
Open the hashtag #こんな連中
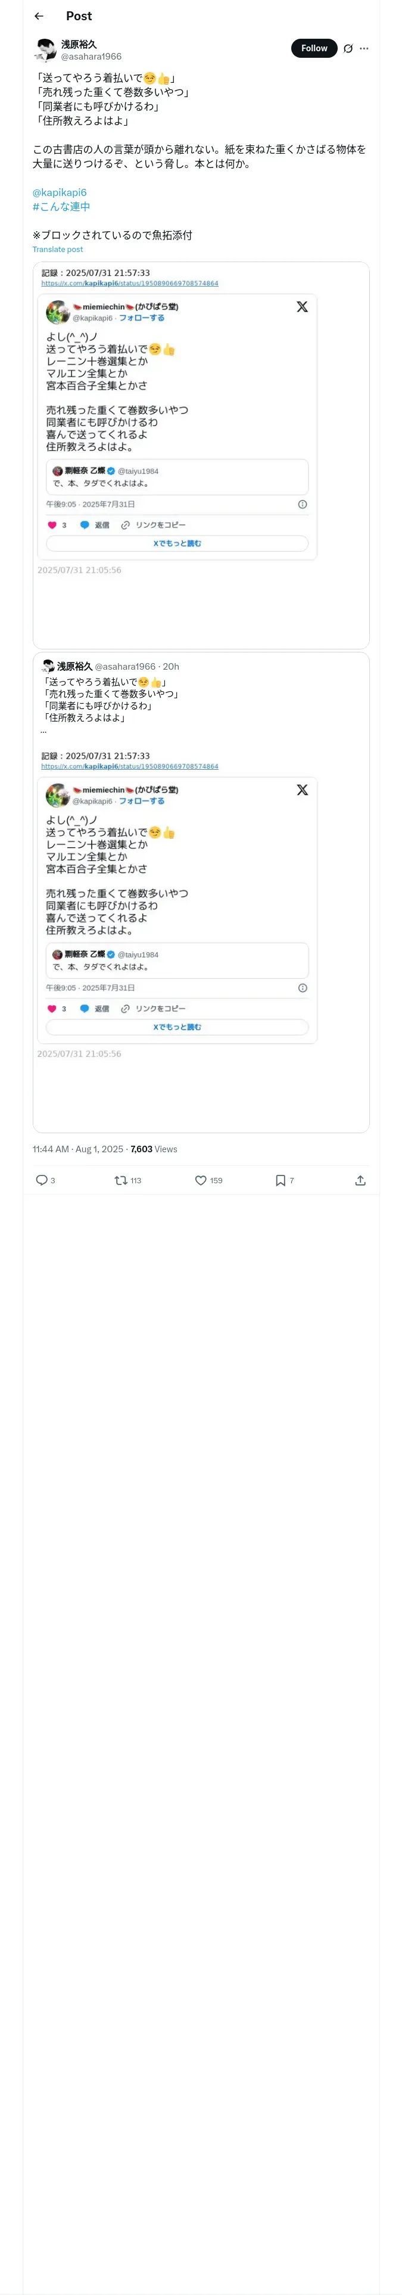(x=61, y=207)
